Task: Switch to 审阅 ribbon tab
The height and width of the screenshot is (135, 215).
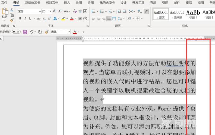Action: tap(189, 3)
